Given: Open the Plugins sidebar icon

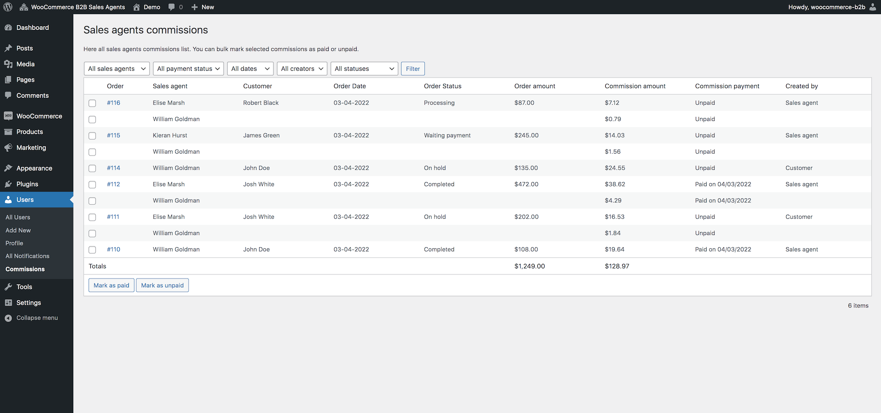Looking at the screenshot, I should tap(9, 184).
